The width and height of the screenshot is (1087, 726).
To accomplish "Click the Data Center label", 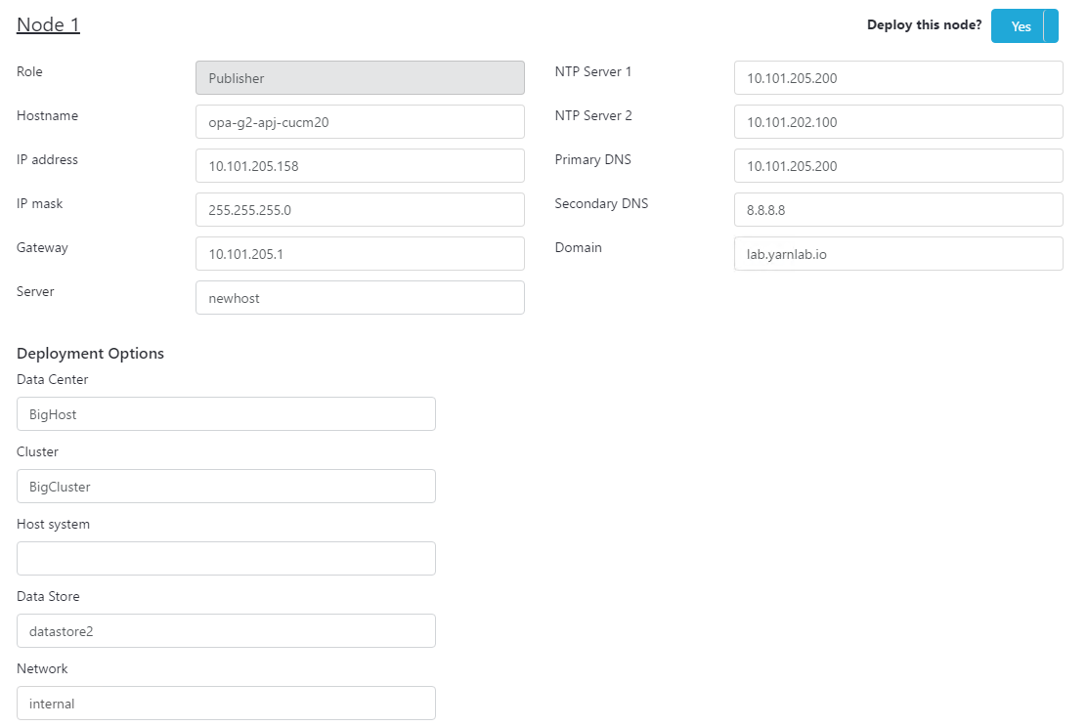I will 52,380.
